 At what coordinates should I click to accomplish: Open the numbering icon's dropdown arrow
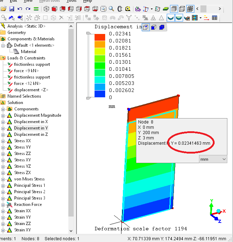(152, 9)
